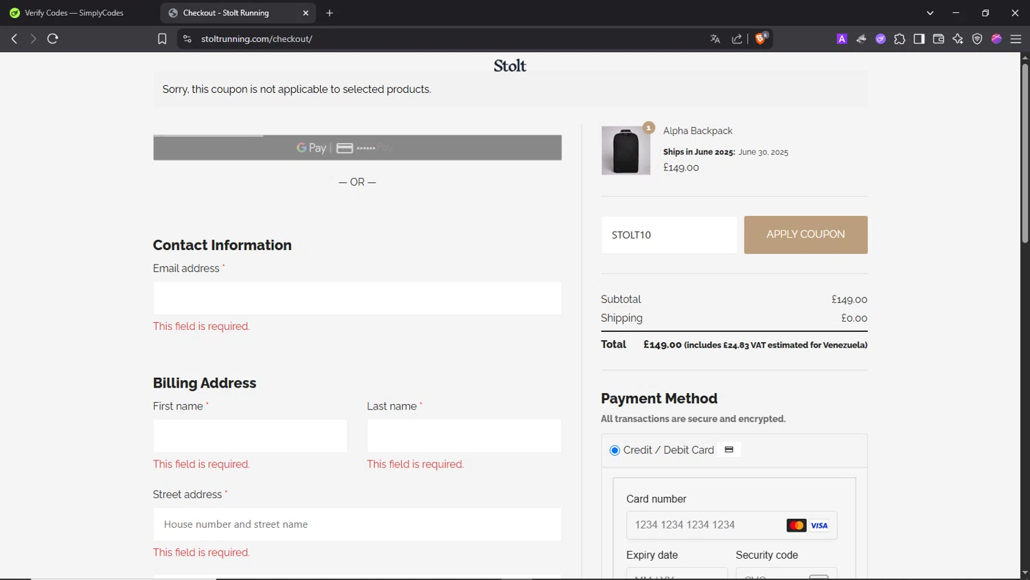Open browser hamburger menu
This screenshot has height=580, width=1030.
(1016, 39)
